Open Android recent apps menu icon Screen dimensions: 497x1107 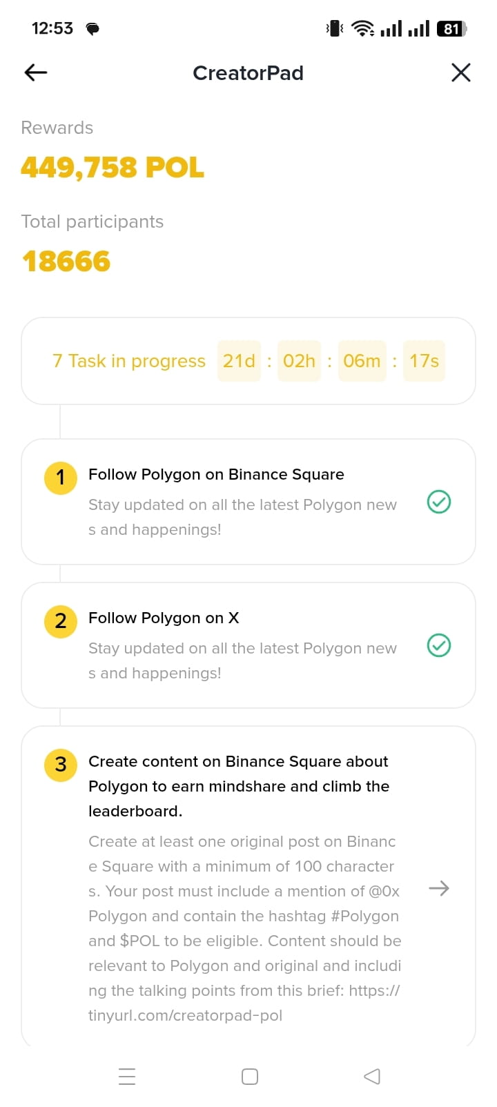click(x=127, y=1077)
